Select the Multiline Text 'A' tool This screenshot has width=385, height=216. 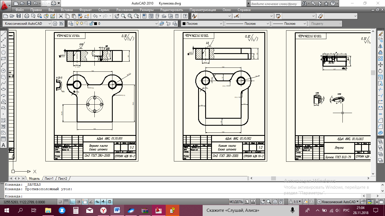(4, 145)
